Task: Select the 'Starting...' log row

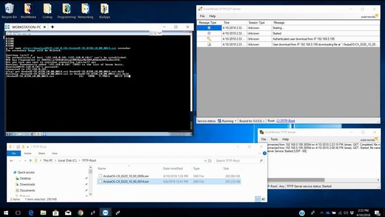Action: pyautogui.click(x=288, y=28)
